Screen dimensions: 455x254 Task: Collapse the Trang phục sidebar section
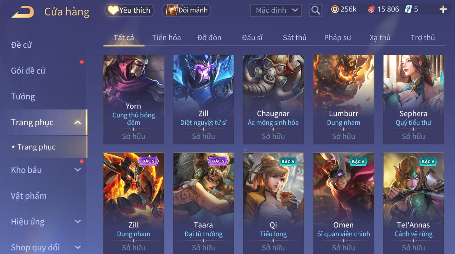(x=78, y=122)
